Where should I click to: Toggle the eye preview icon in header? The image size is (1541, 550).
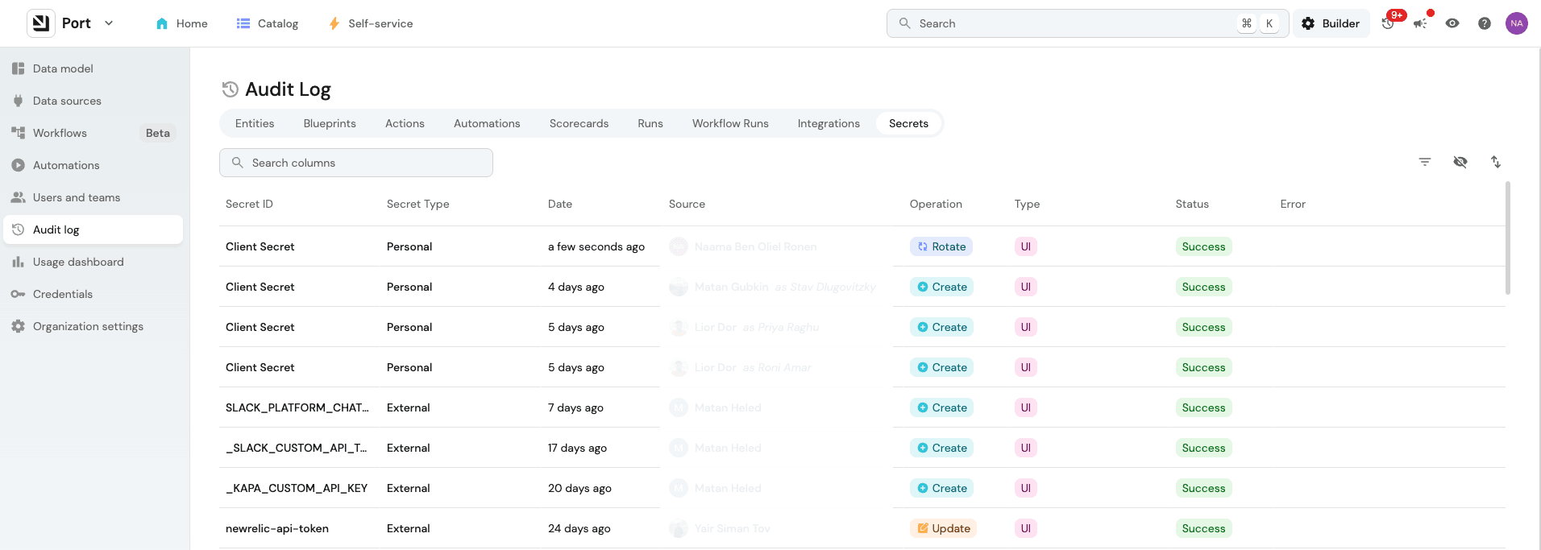point(1452,23)
